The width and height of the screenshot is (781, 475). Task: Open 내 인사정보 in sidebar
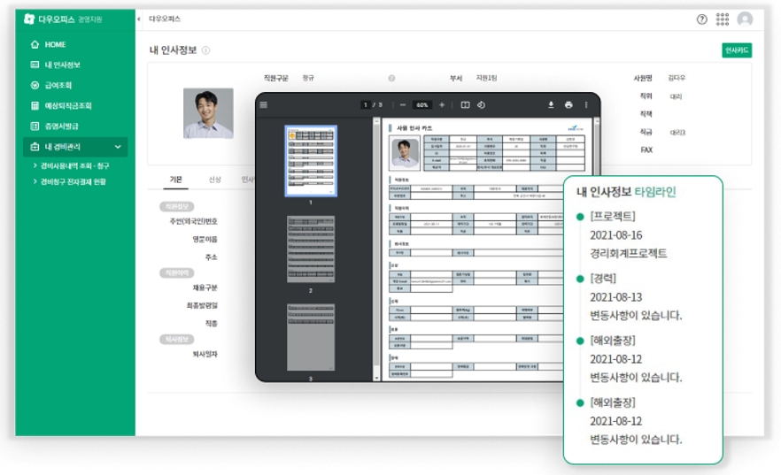point(62,65)
